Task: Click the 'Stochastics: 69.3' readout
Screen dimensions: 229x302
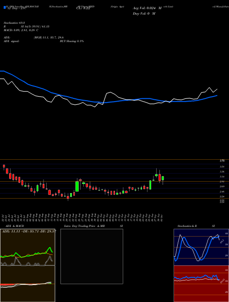Action: 15,23
